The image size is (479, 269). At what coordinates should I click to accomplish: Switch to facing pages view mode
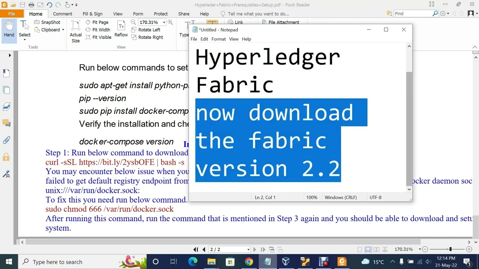pyautogui.click(x=376, y=249)
